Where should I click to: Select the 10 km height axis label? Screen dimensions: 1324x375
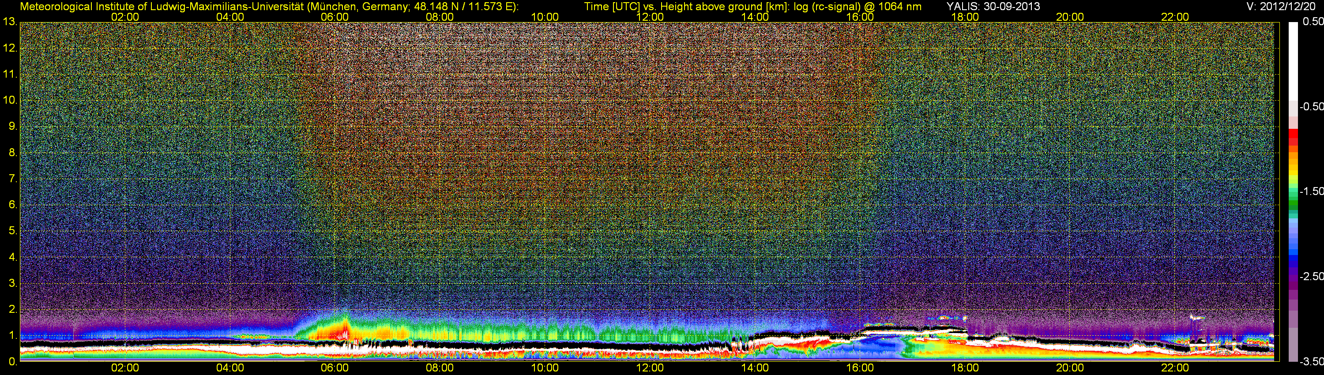coord(10,100)
